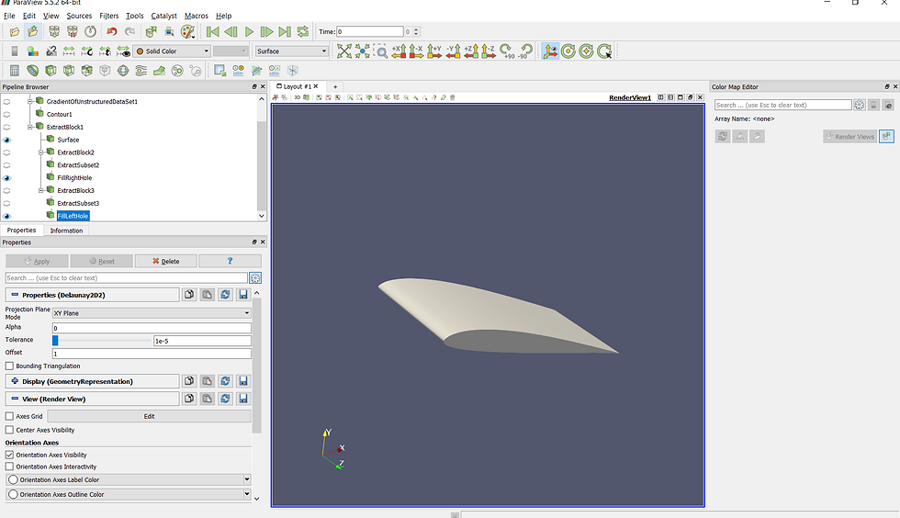Click the Time input field
The width and height of the screenshot is (900, 518).
click(369, 31)
